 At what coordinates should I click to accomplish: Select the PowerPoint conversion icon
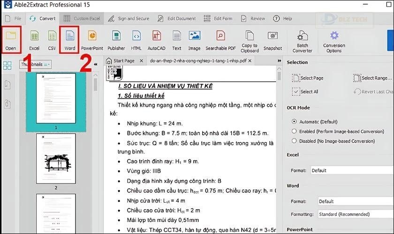point(92,36)
